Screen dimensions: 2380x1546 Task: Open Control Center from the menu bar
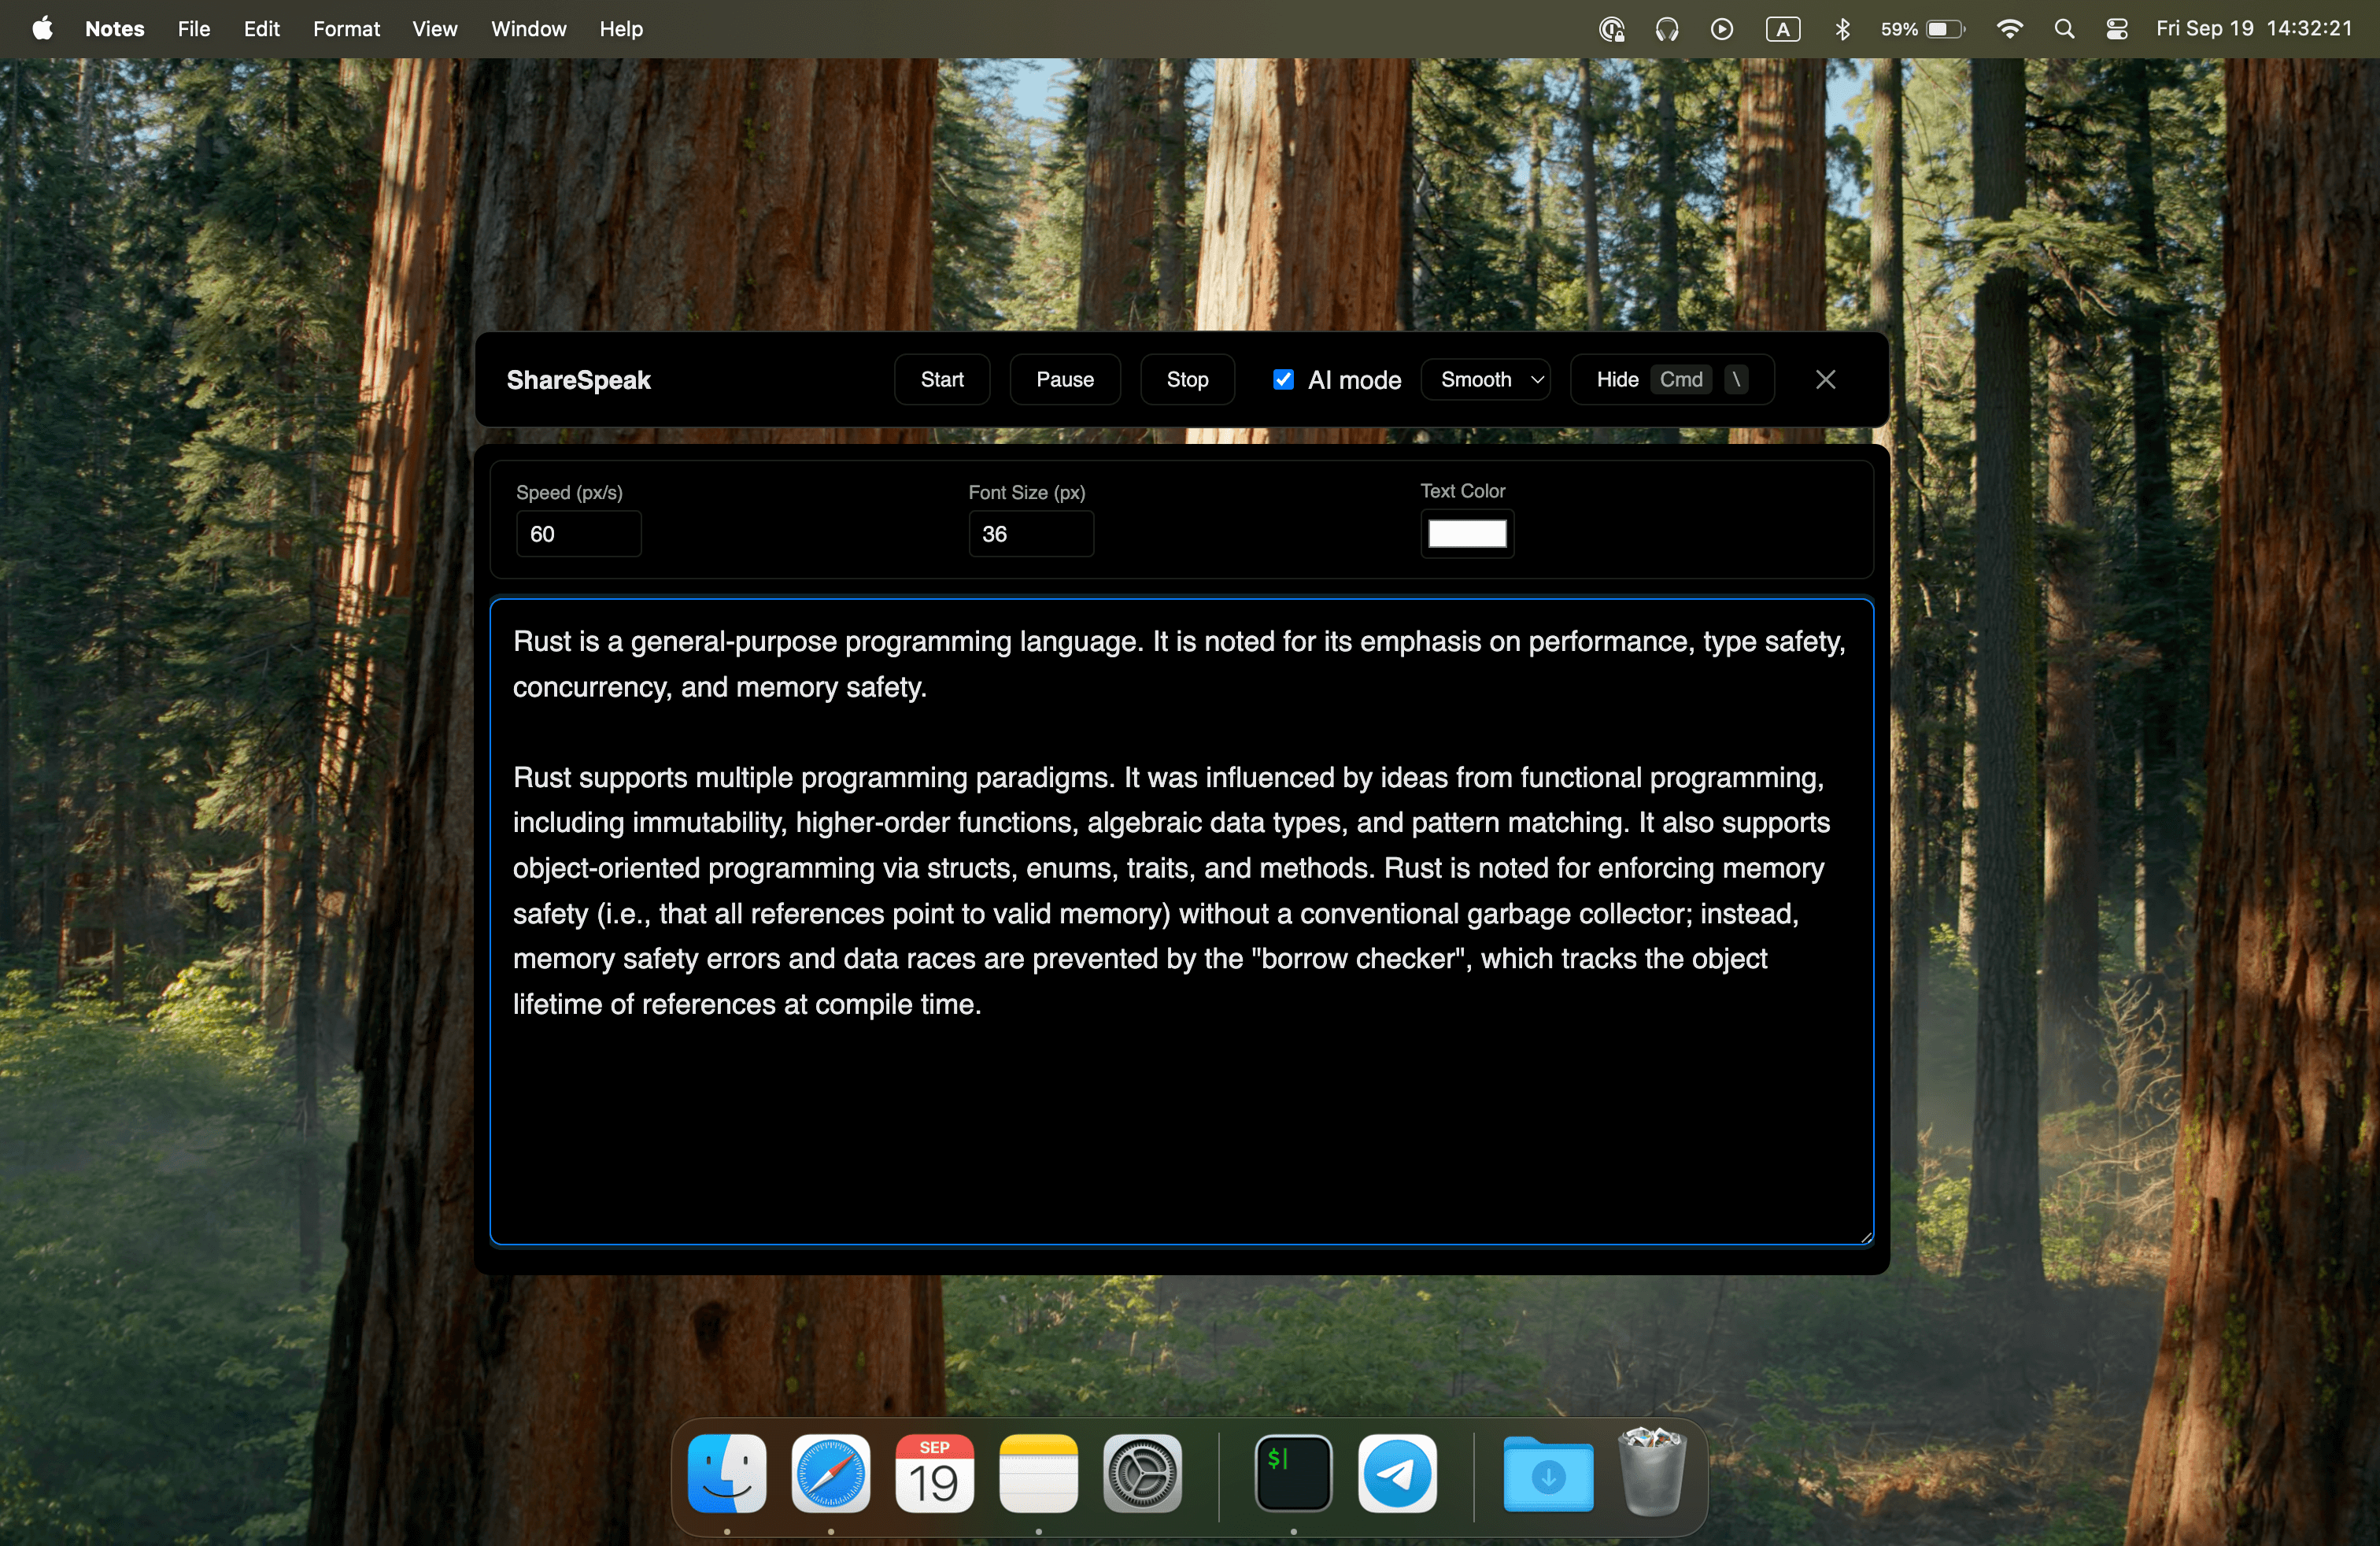[2116, 28]
